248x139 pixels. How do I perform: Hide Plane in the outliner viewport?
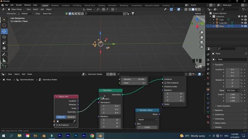[x=242, y=26]
